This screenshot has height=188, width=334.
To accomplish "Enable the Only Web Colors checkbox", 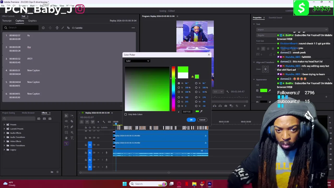I will pyautogui.click(x=126, y=114).
